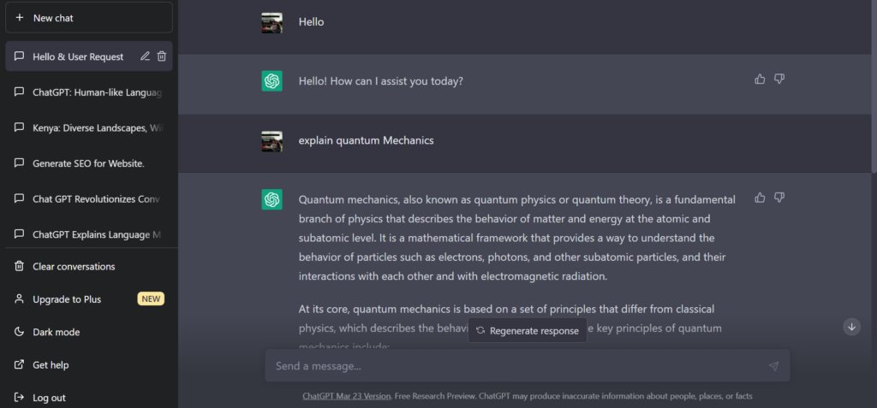877x408 pixels.
Task: Thumbs up the "How can I assist you today?" reply
Action: (760, 79)
